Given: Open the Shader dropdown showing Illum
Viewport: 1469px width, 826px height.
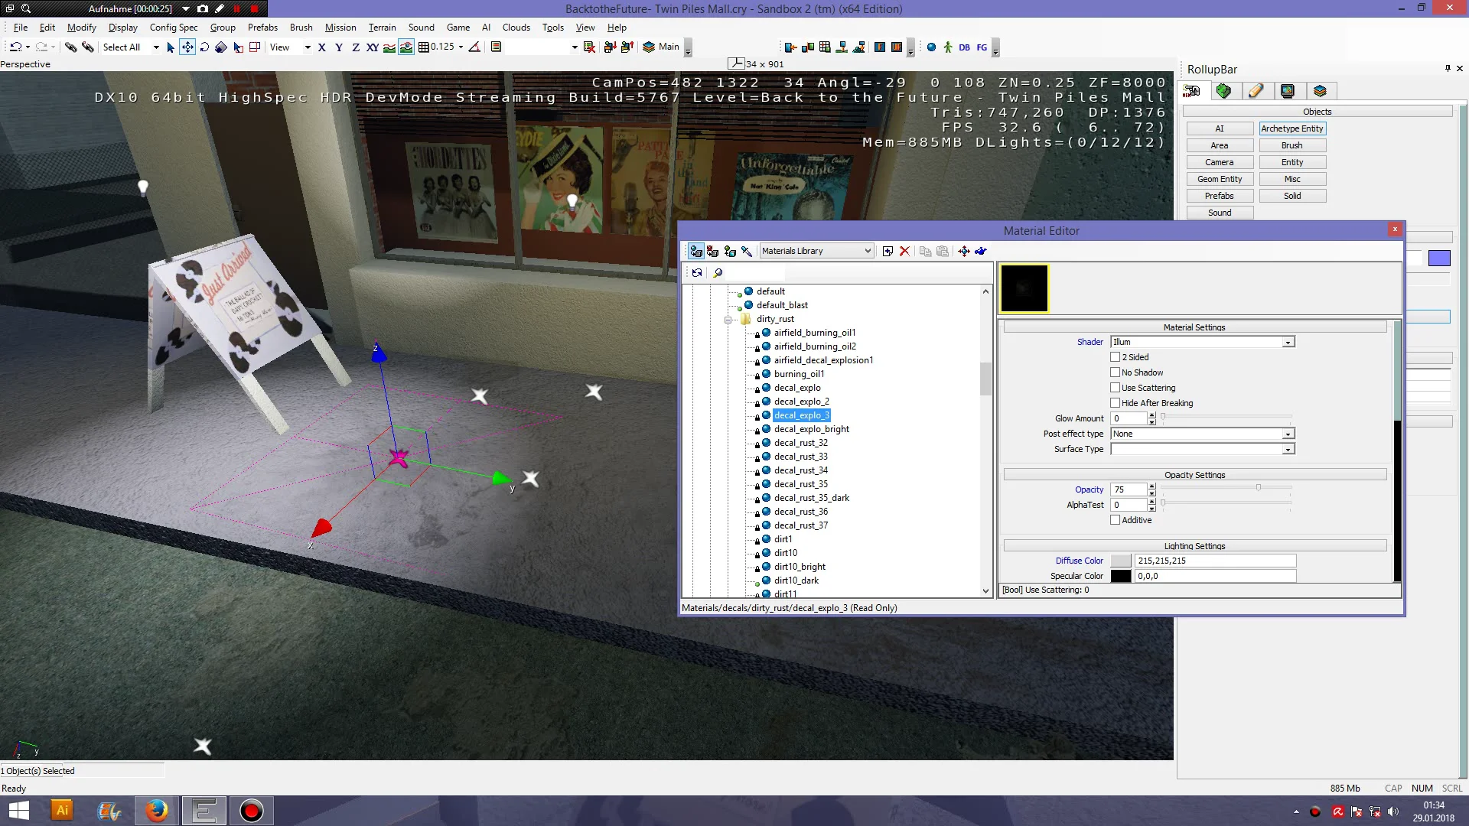Looking at the screenshot, I should (x=1288, y=342).
